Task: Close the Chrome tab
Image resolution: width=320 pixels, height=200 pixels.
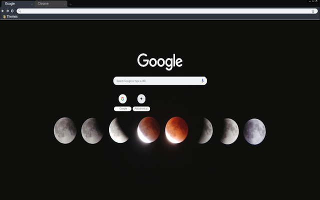Action: pos(64,4)
